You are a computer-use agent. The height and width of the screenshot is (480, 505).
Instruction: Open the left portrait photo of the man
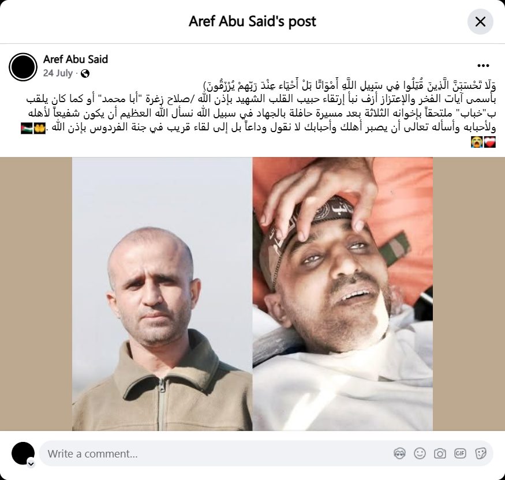(162, 294)
